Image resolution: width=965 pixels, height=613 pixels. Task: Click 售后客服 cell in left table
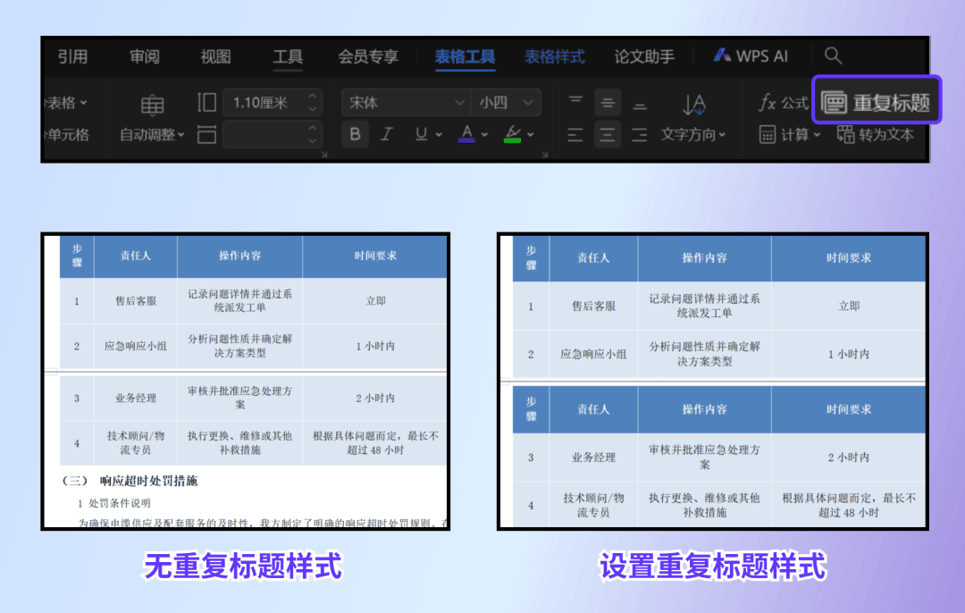click(136, 301)
